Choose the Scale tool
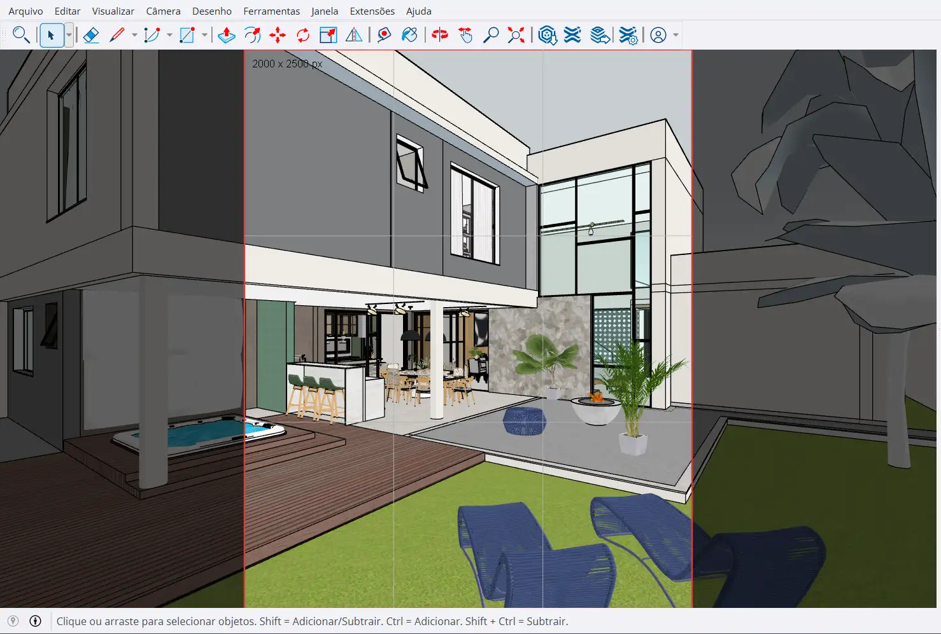Screen dimensions: 941x634 tap(329, 35)
